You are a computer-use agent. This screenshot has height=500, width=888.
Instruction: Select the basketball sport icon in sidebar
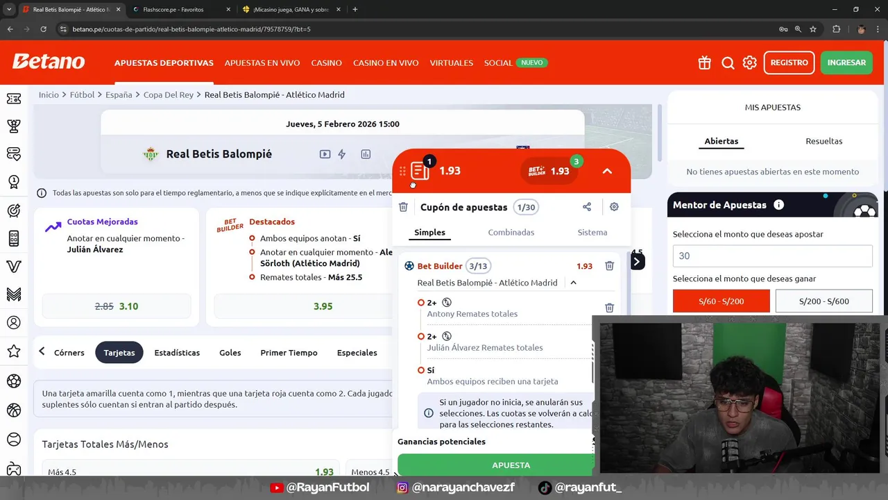(14, 410)
